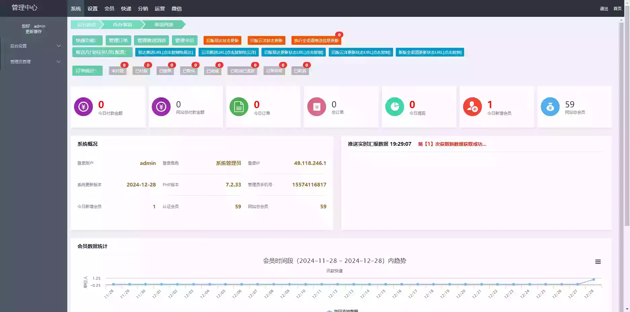Click the 总订单 receipt icon
This screenshot has width=630, height=312.
coord(316,107)
